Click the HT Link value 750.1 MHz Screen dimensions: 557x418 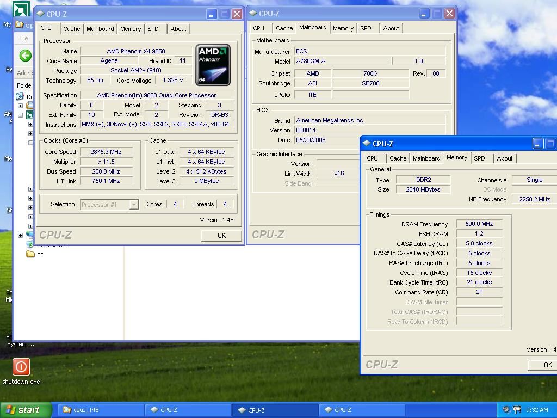[x=106, y=181]
